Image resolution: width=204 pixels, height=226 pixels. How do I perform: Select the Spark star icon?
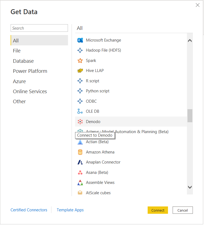pos(80,60)
